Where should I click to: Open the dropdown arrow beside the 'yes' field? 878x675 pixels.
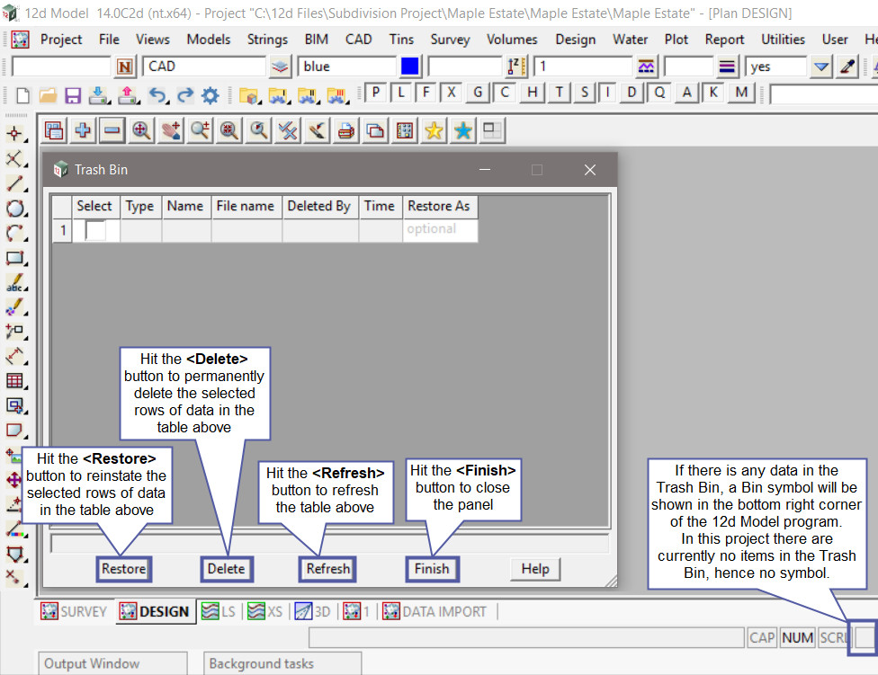click(821, 67)
